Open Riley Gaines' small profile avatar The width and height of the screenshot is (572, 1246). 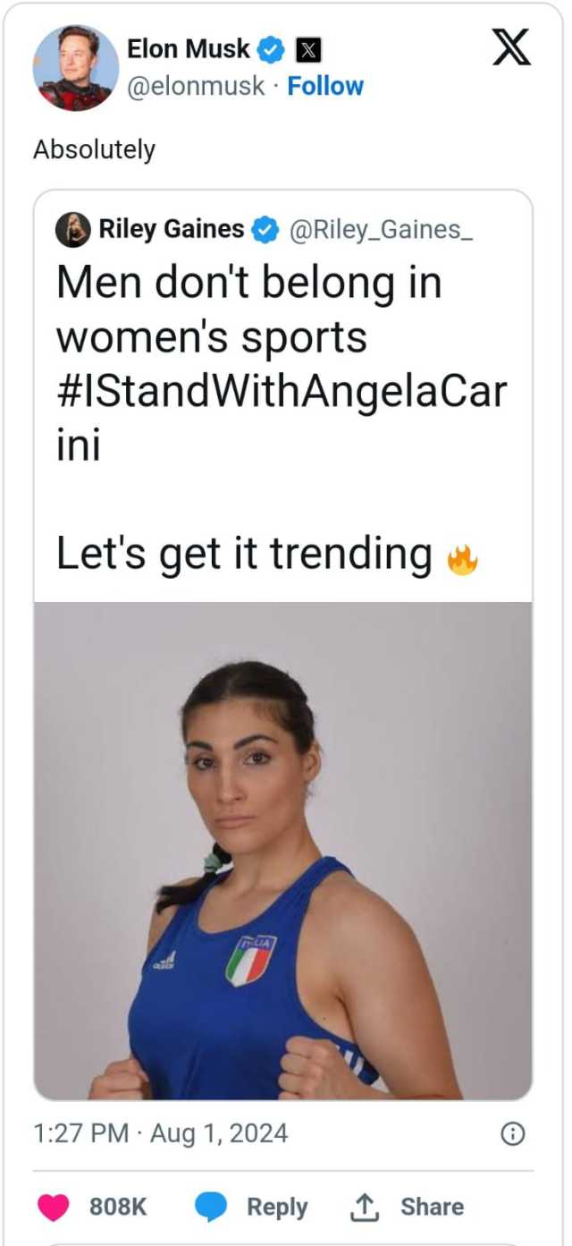73,231
